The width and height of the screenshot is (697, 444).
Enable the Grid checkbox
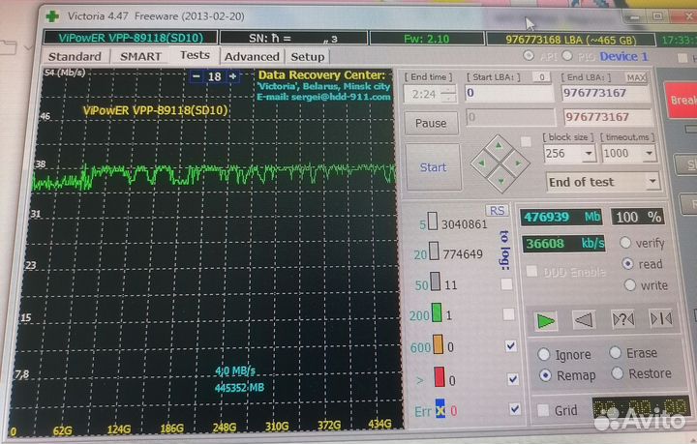(x=543, y=410)
